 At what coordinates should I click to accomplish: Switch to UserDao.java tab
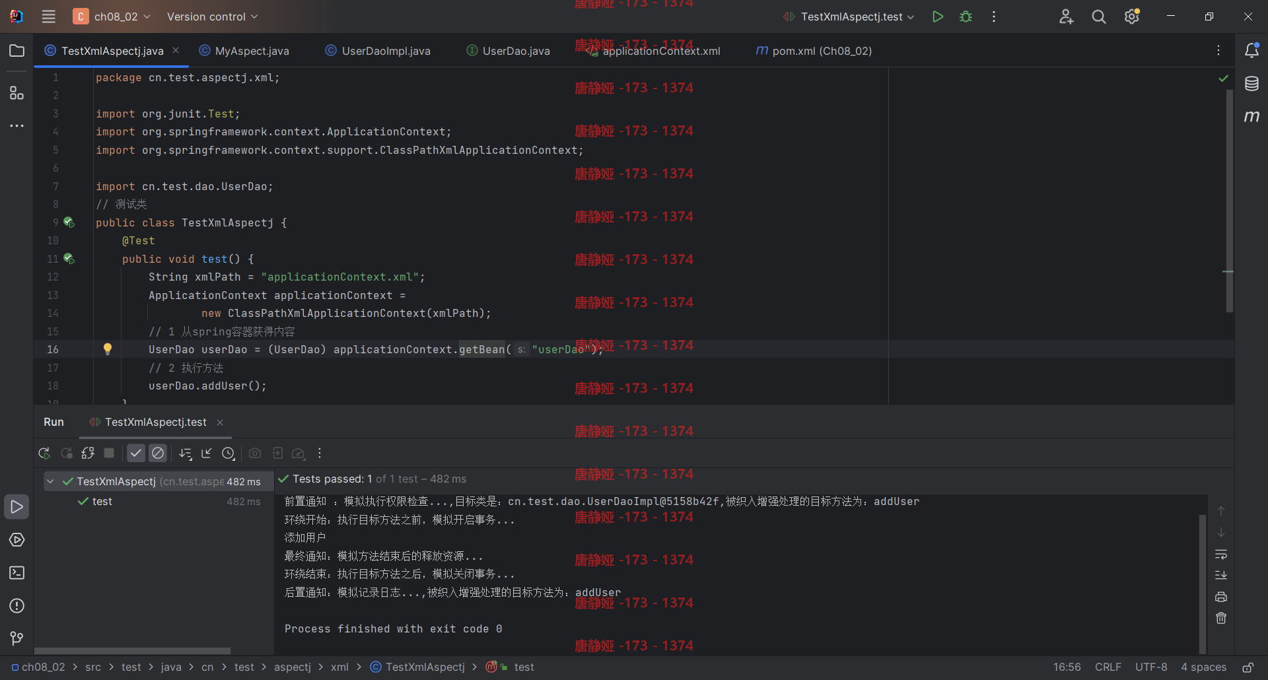(x=509, y=51)
